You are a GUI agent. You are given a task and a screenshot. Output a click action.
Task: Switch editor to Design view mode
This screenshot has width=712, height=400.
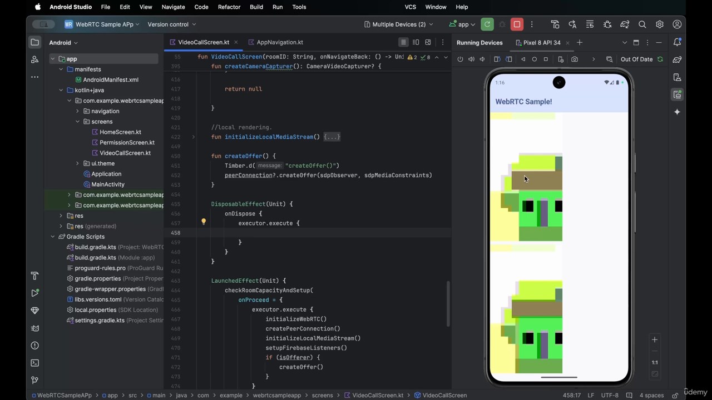click(x=428, y=42)
